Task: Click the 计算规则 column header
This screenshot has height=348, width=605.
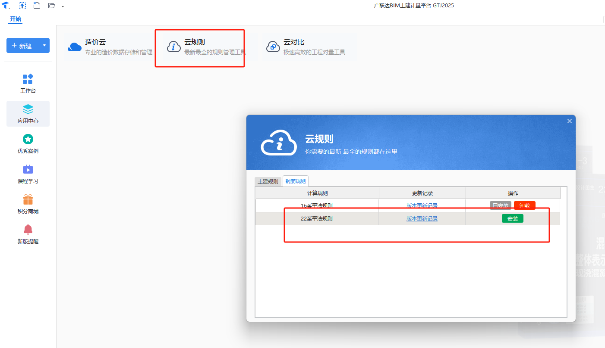Action: (x=317, y=193)
